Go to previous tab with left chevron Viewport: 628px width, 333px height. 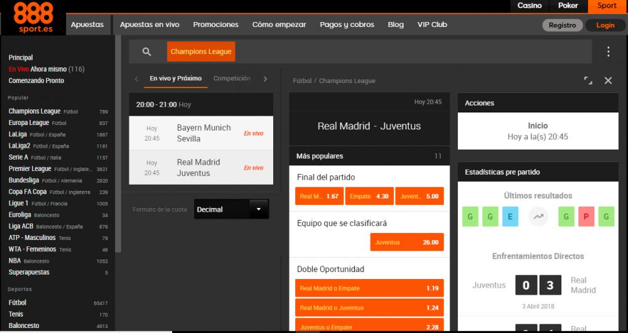coord(136,79)
